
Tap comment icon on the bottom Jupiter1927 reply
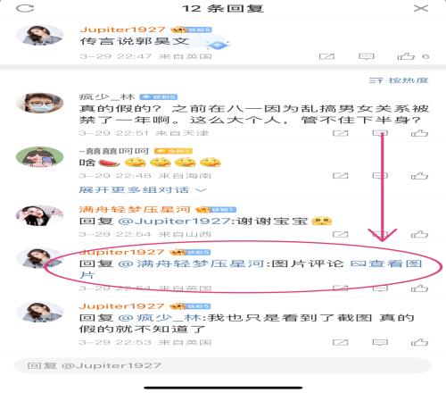[380, 342]
